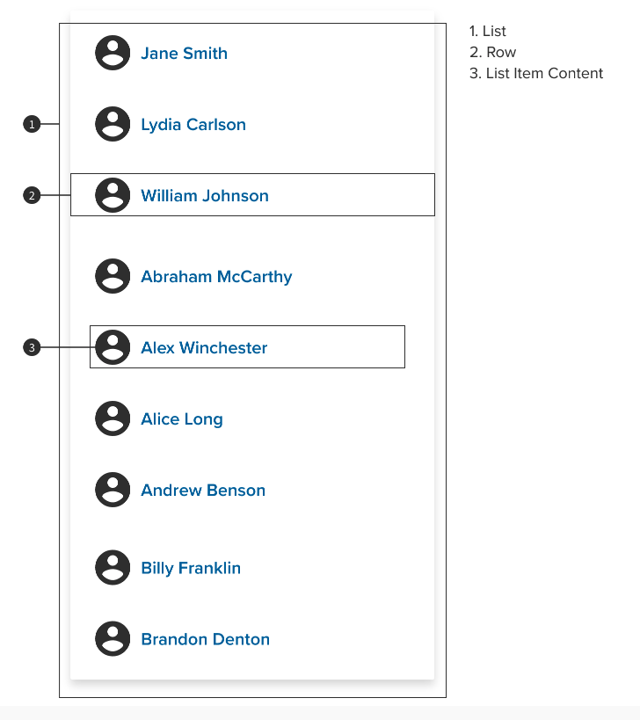
Task: Click Alice Long's avatar icon
Action: (113, 418)
